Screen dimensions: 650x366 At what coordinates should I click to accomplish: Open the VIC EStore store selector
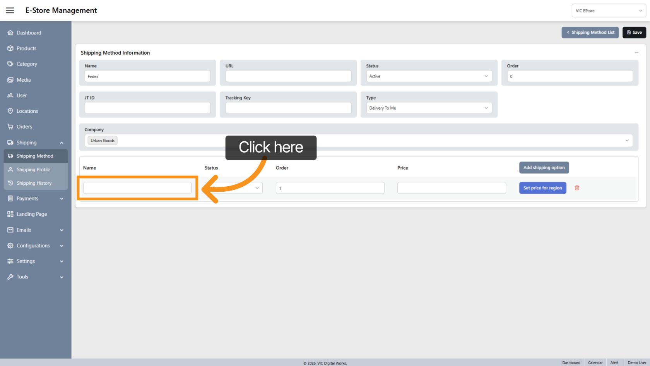click(x=608, y=11)
